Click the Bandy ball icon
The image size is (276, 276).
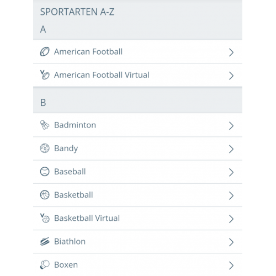(x=45, y=148)
